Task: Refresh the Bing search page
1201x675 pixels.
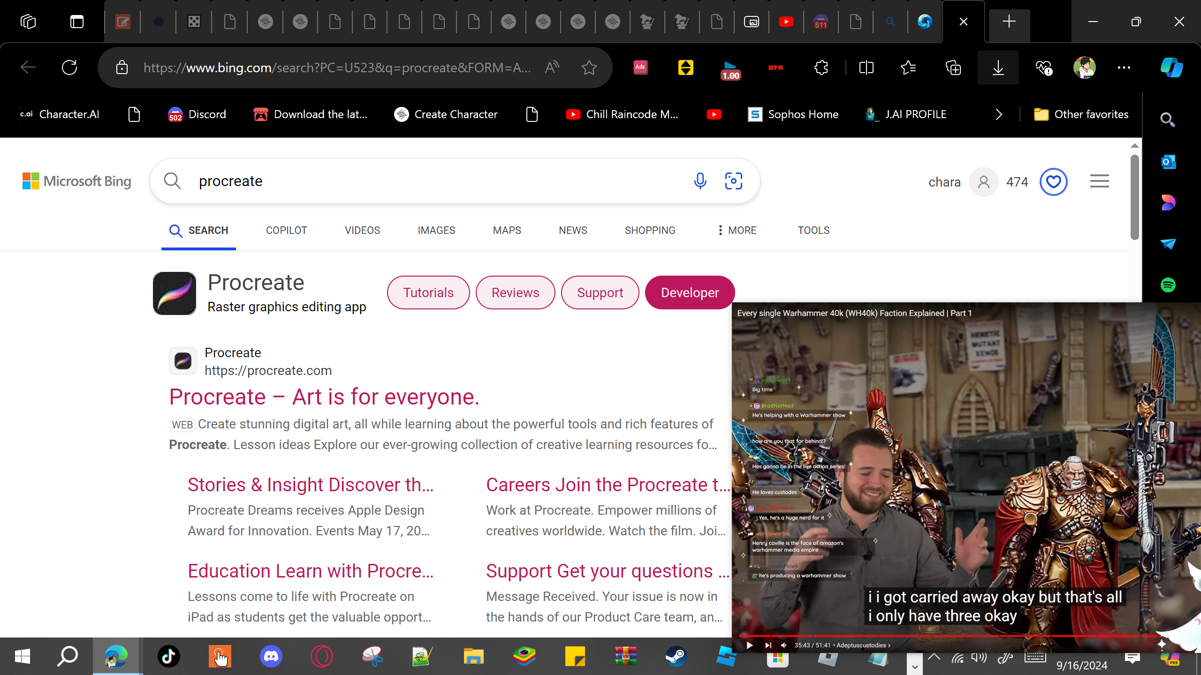Action: pos(69,67)
